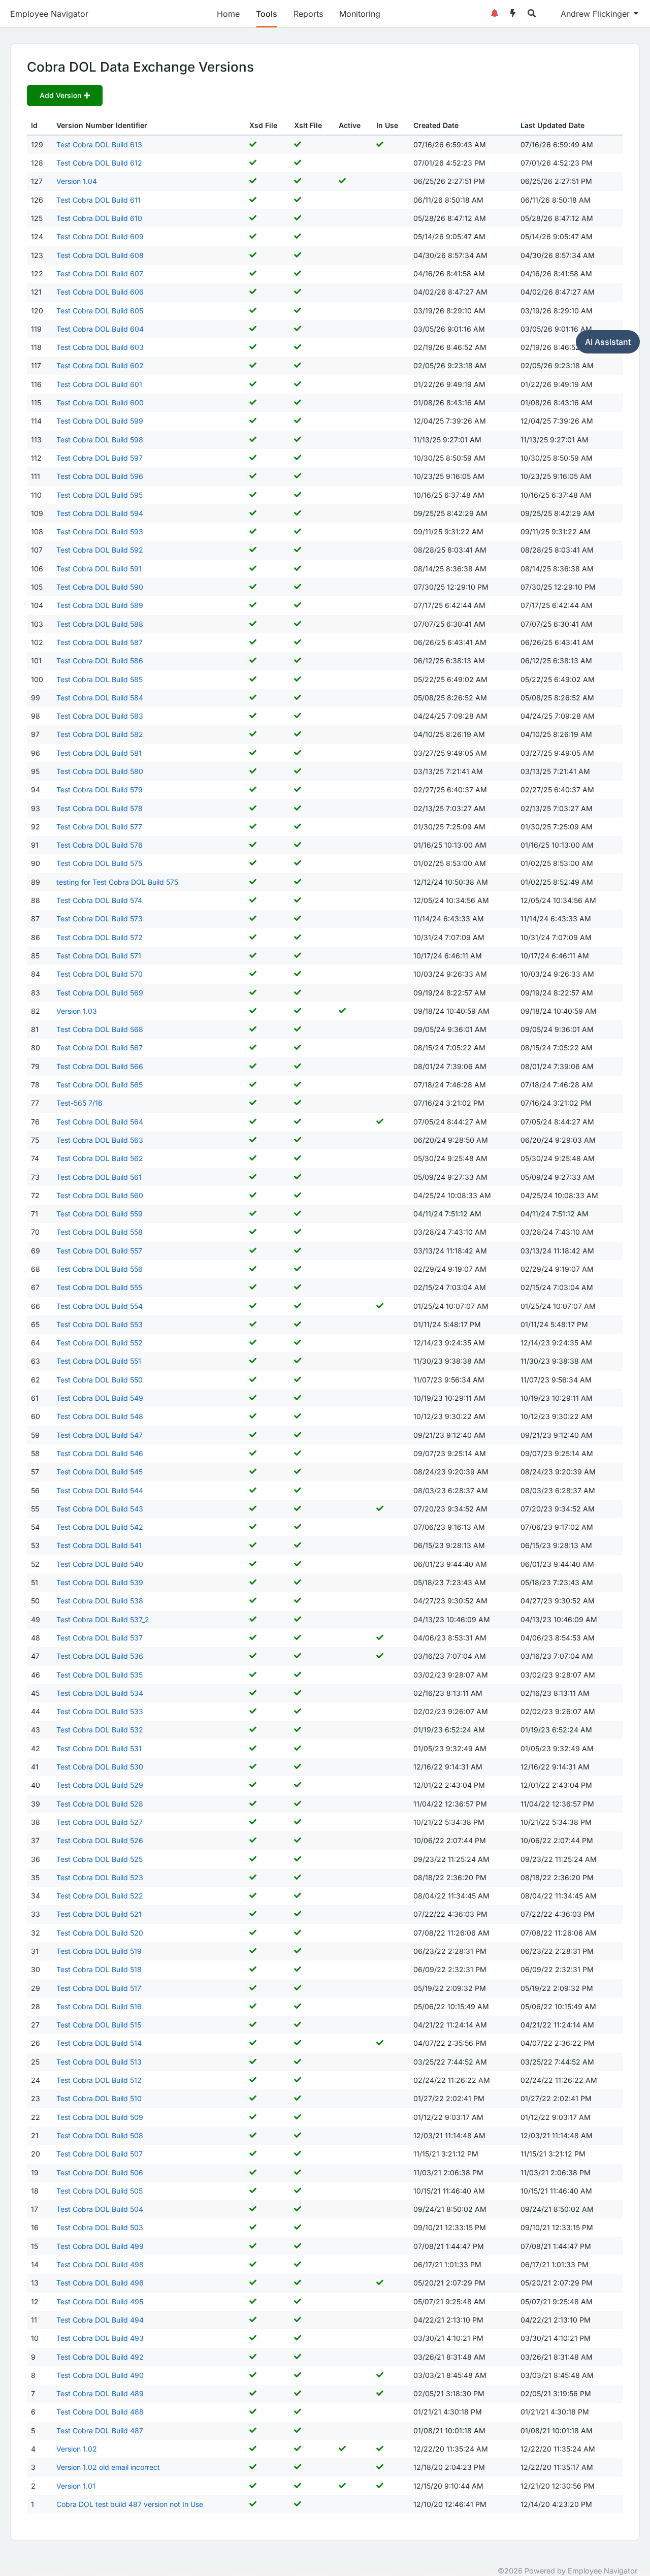Click the Xsd File checkmark for Test-565 7/16
This screenshot has width=650, height=2576.
253,1103
